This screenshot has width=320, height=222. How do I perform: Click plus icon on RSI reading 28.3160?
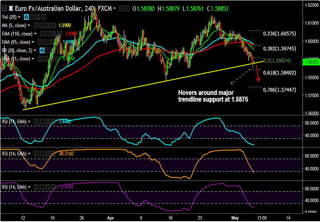pos(48,154)
